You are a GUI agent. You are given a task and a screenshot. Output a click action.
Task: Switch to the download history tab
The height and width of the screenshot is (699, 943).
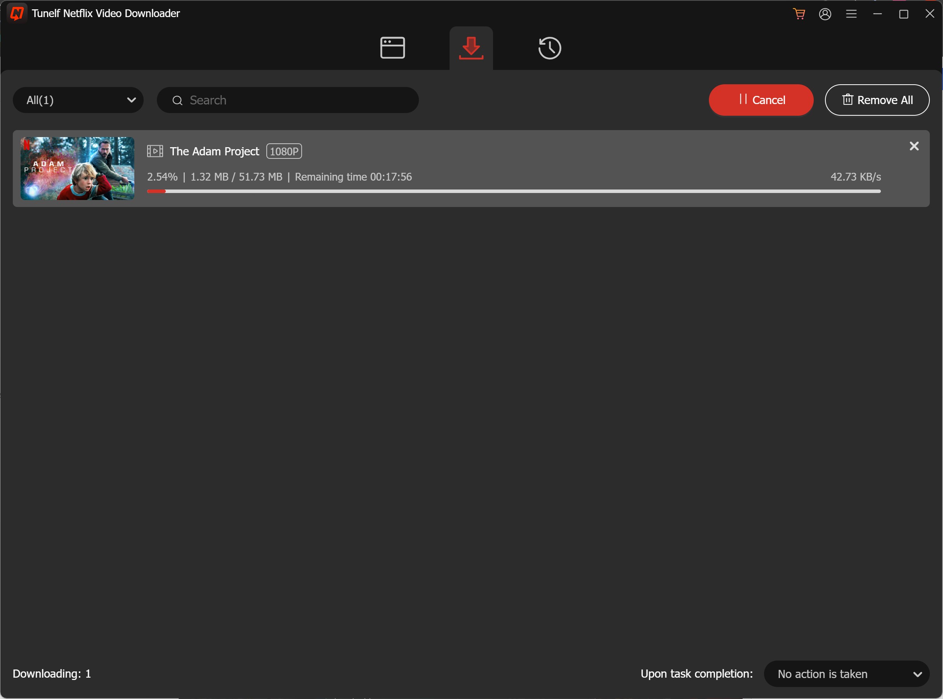point(550,48)
